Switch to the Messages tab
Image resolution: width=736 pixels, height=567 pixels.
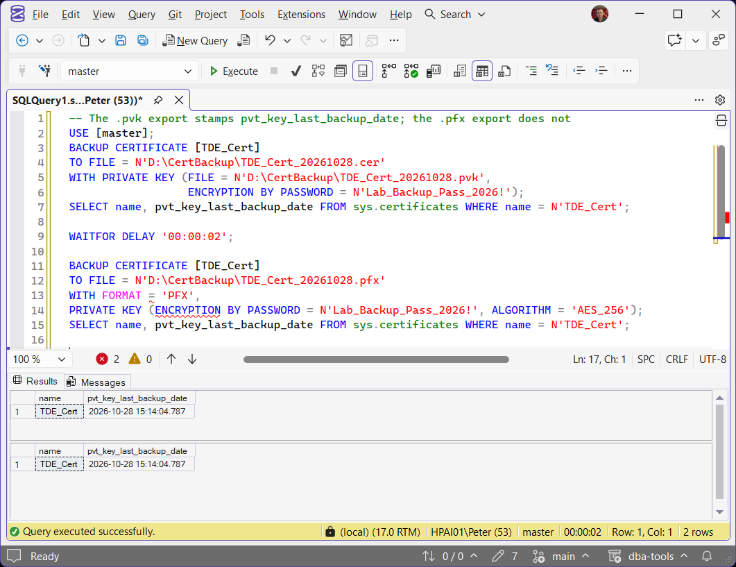[x=97, y=382]
